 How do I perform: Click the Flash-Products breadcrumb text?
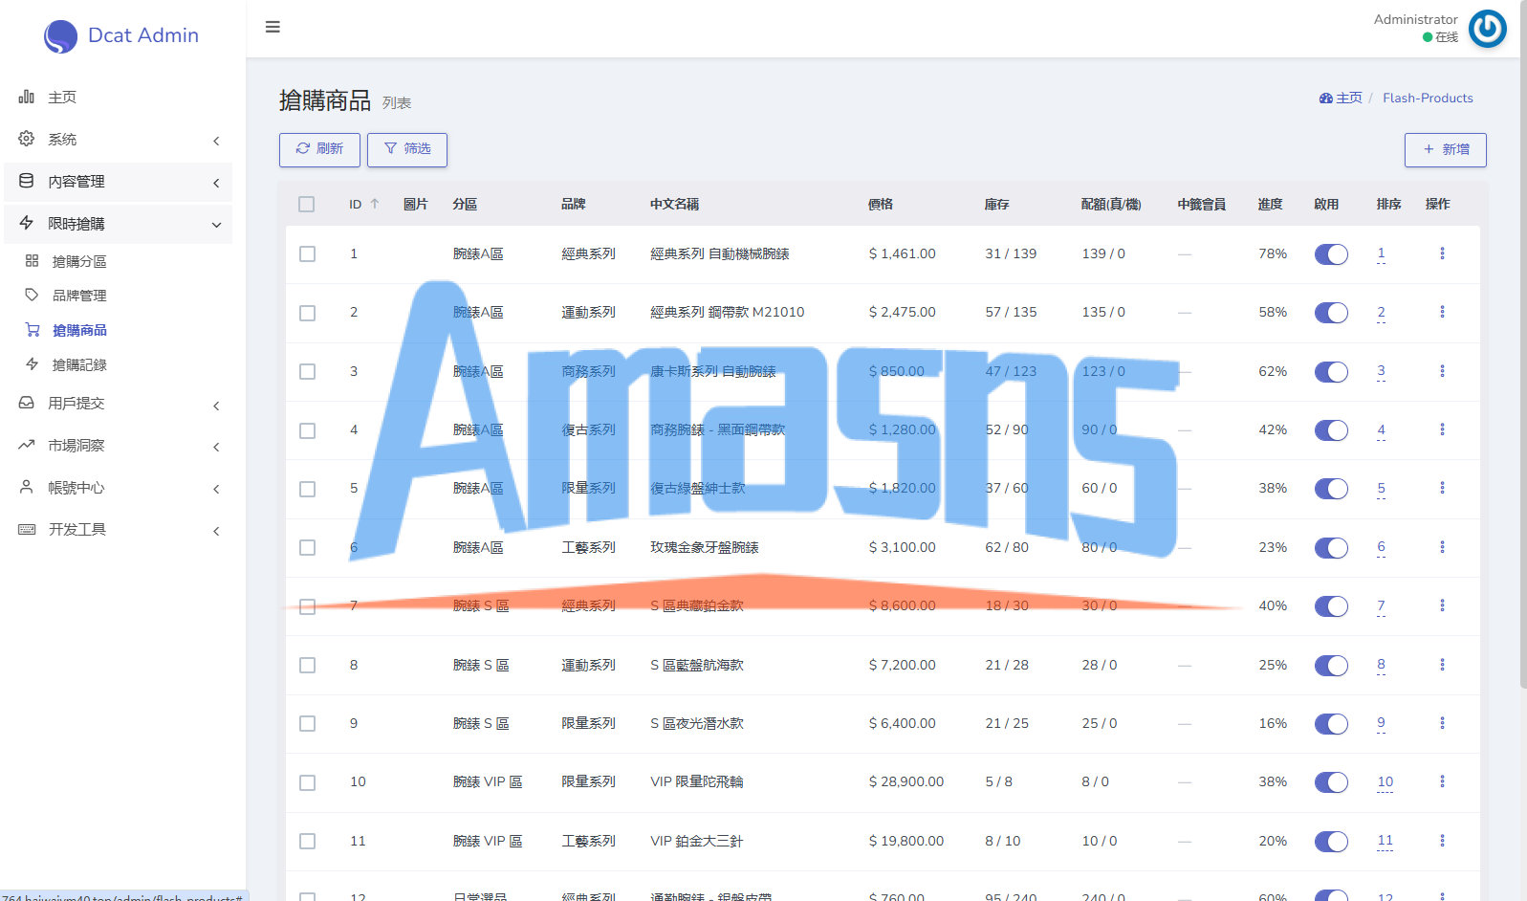pyautogui.click(x=1428, y=98)
